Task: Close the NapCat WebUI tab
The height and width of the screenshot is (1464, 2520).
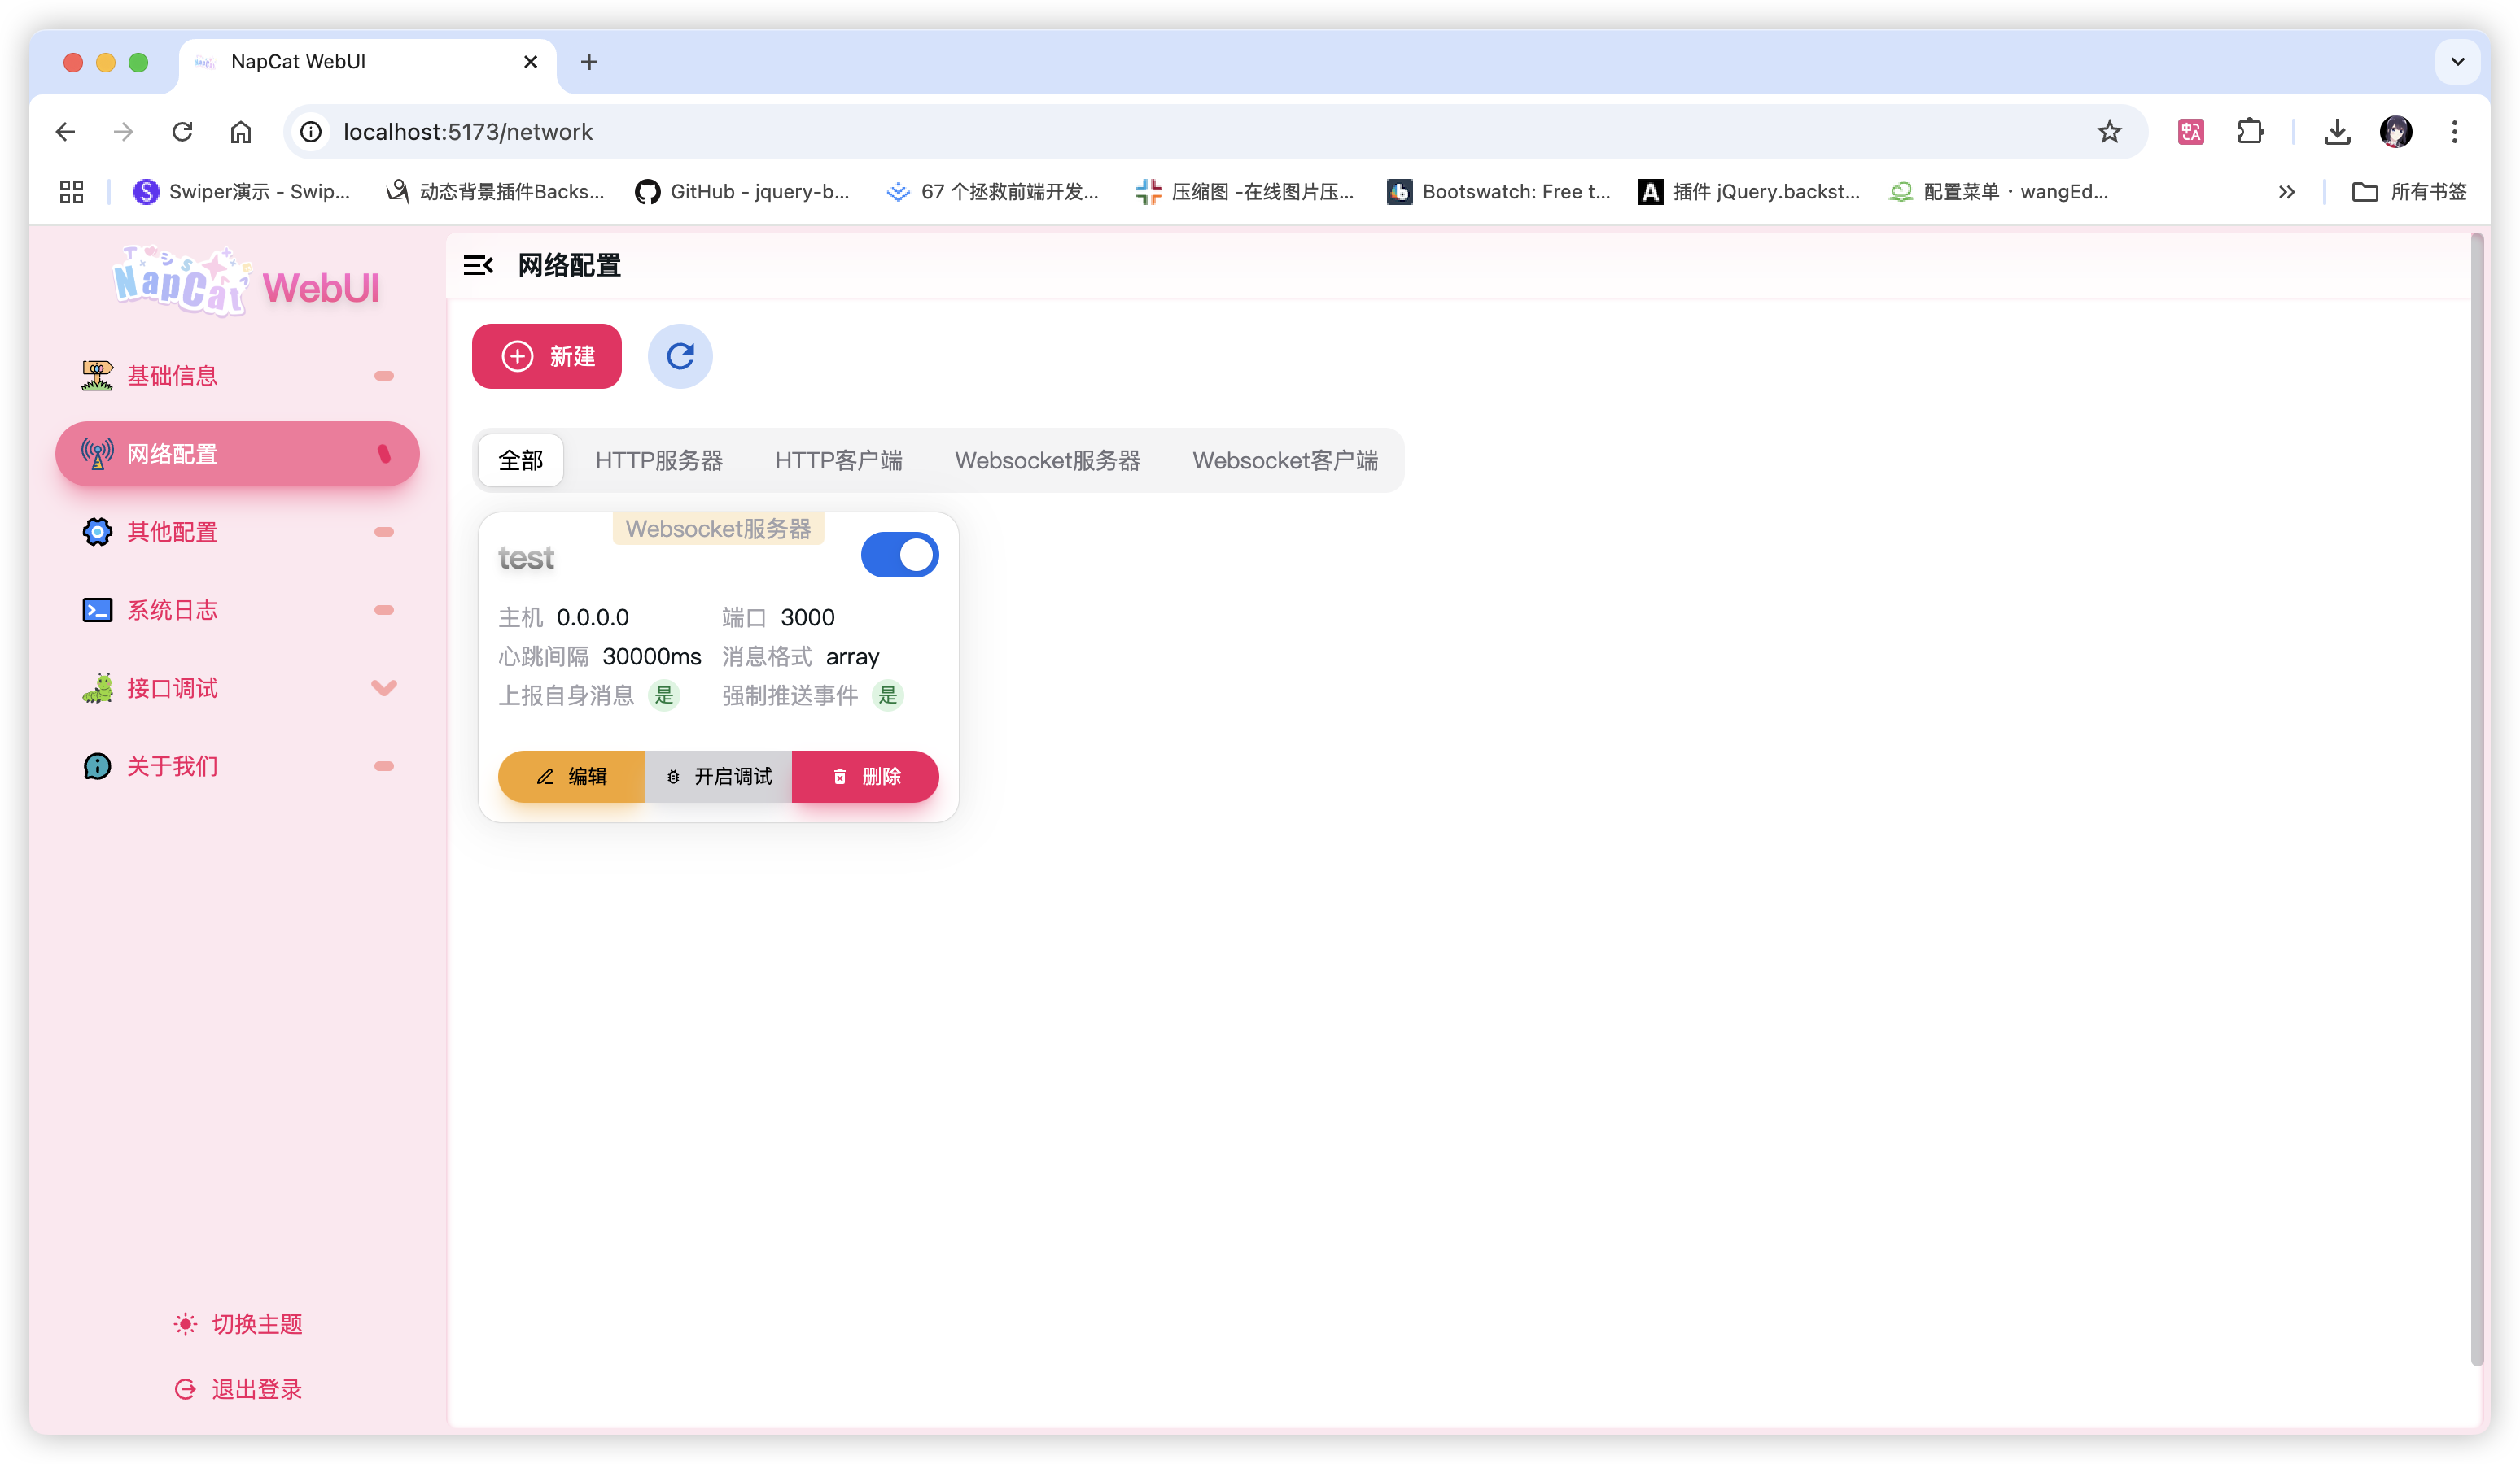Action: [531, 62]
